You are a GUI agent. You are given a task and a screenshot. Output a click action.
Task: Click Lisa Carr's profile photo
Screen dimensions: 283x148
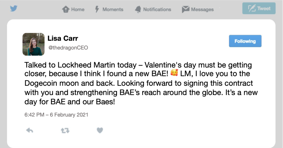(x=33, y=44)
